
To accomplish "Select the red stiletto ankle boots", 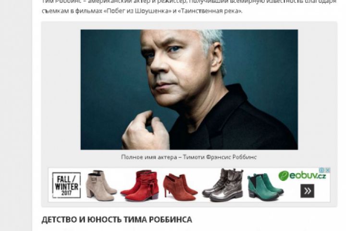I will tap(180, 187).
